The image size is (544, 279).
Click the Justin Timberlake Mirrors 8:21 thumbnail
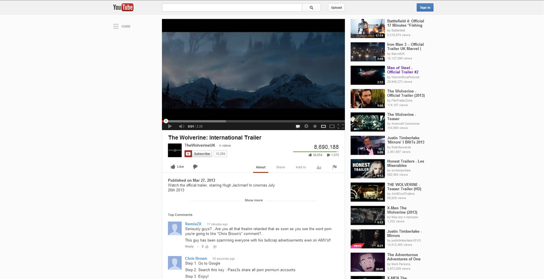367,239
